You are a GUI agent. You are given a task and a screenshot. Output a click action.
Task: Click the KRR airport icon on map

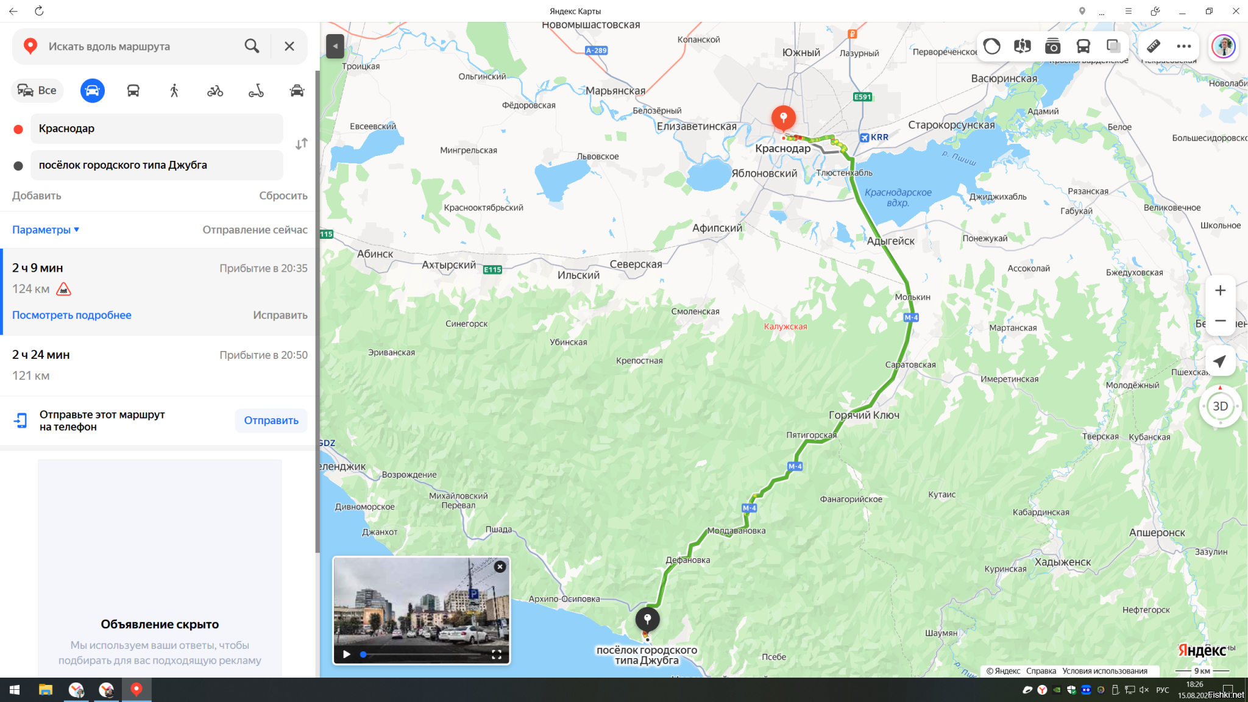(864, 138)
